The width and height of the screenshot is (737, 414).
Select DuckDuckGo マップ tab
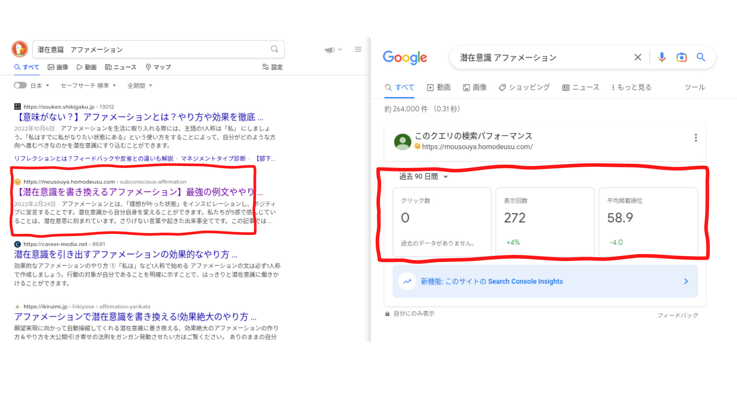point(158,67)
